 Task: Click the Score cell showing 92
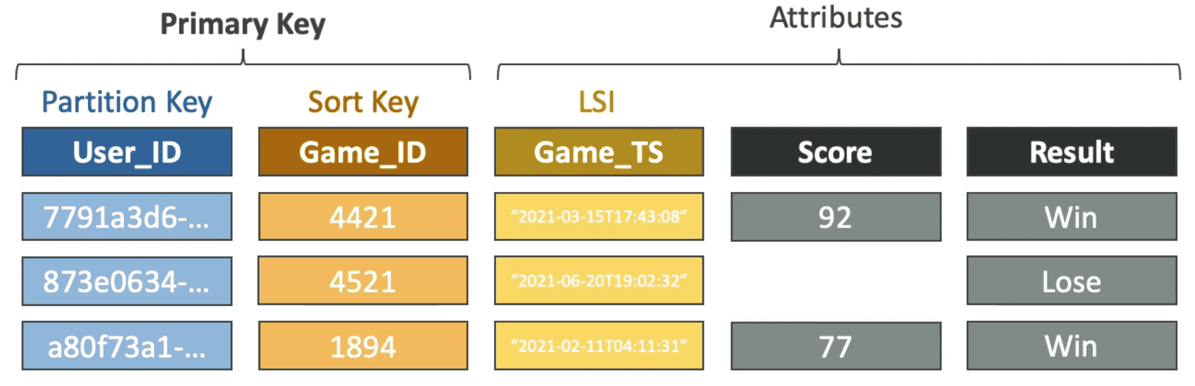click(x=835, y=217)
